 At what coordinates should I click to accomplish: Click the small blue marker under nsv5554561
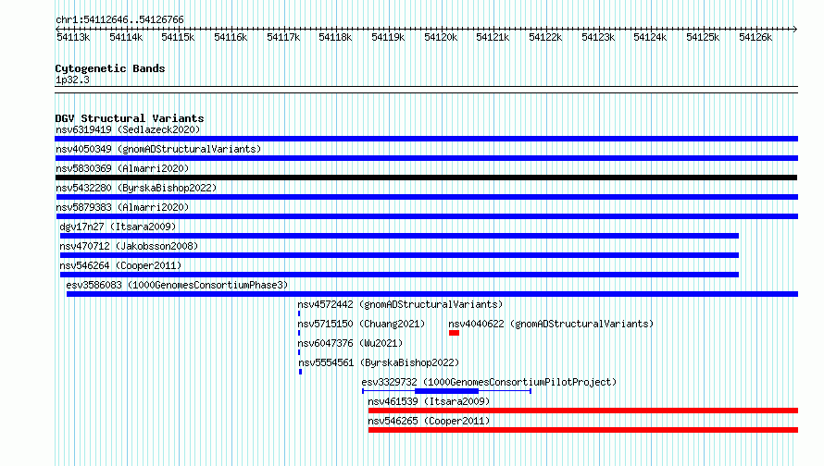click(300, 372)
